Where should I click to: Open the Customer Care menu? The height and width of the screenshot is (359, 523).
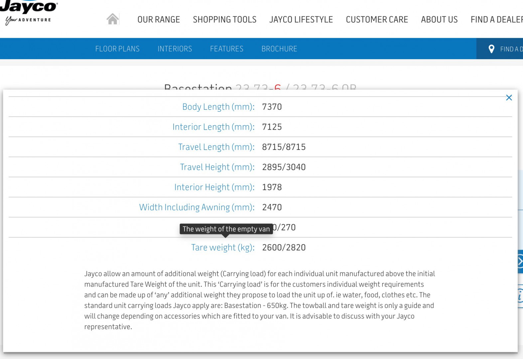coord(377,20)
